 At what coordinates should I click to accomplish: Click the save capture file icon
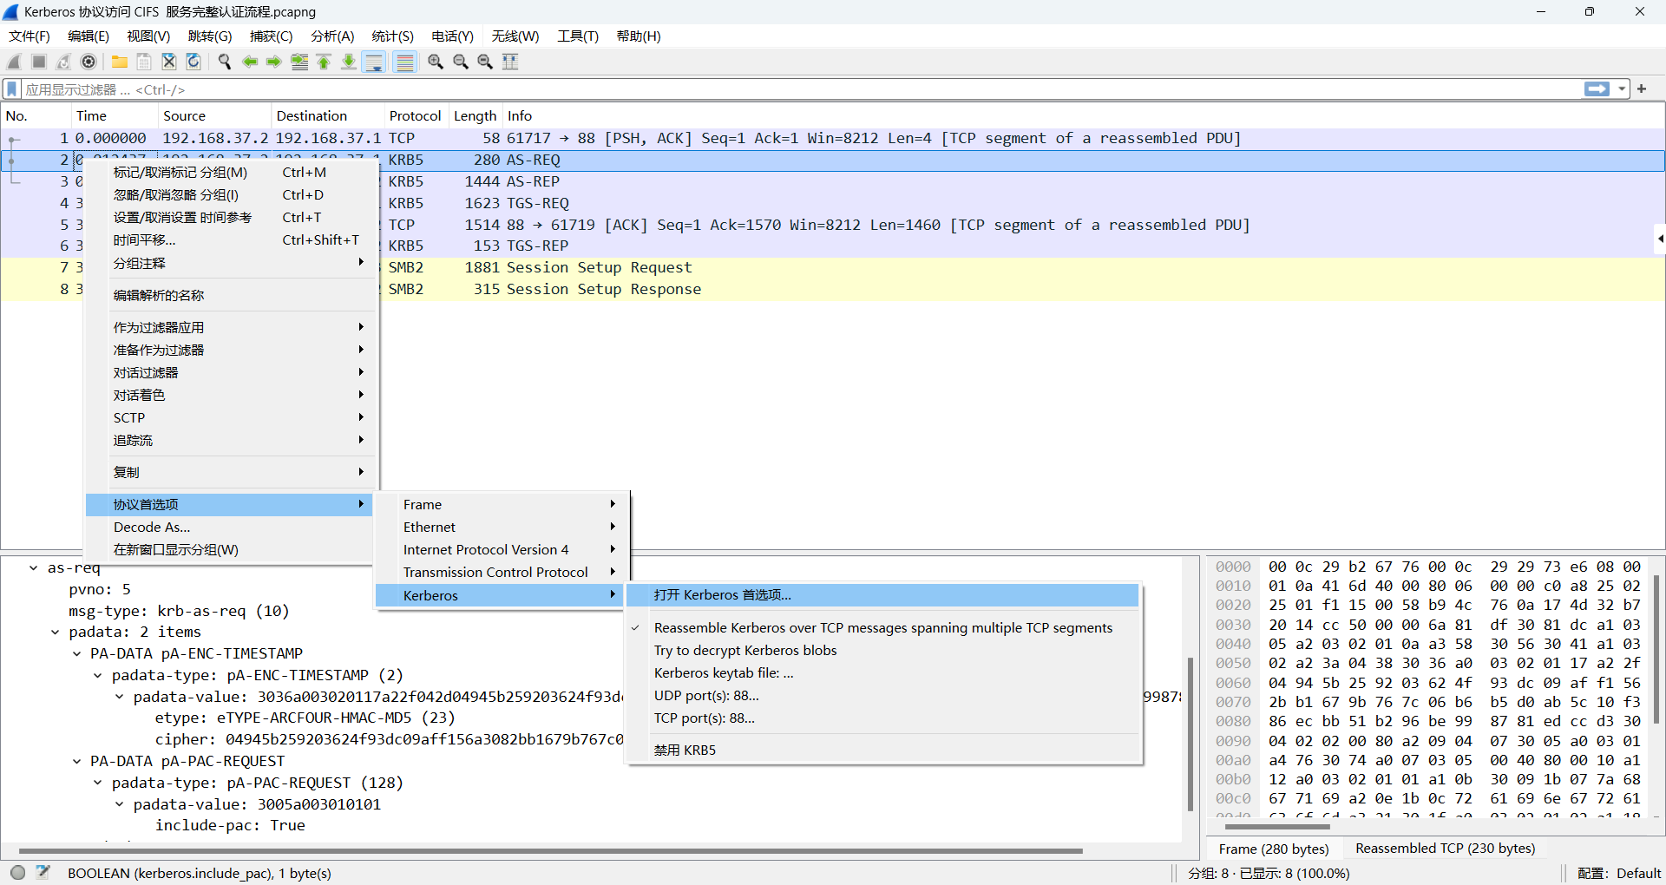click(x=144, y=62)
